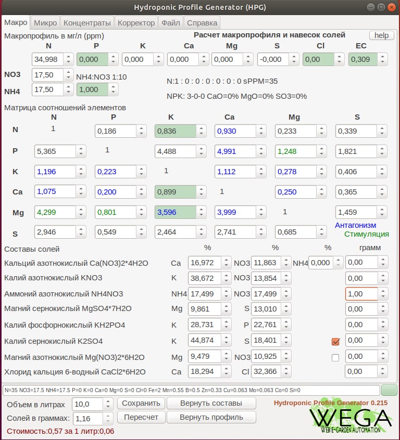
Task: Increase the K macroprofile value stepper
Action: 158,56
